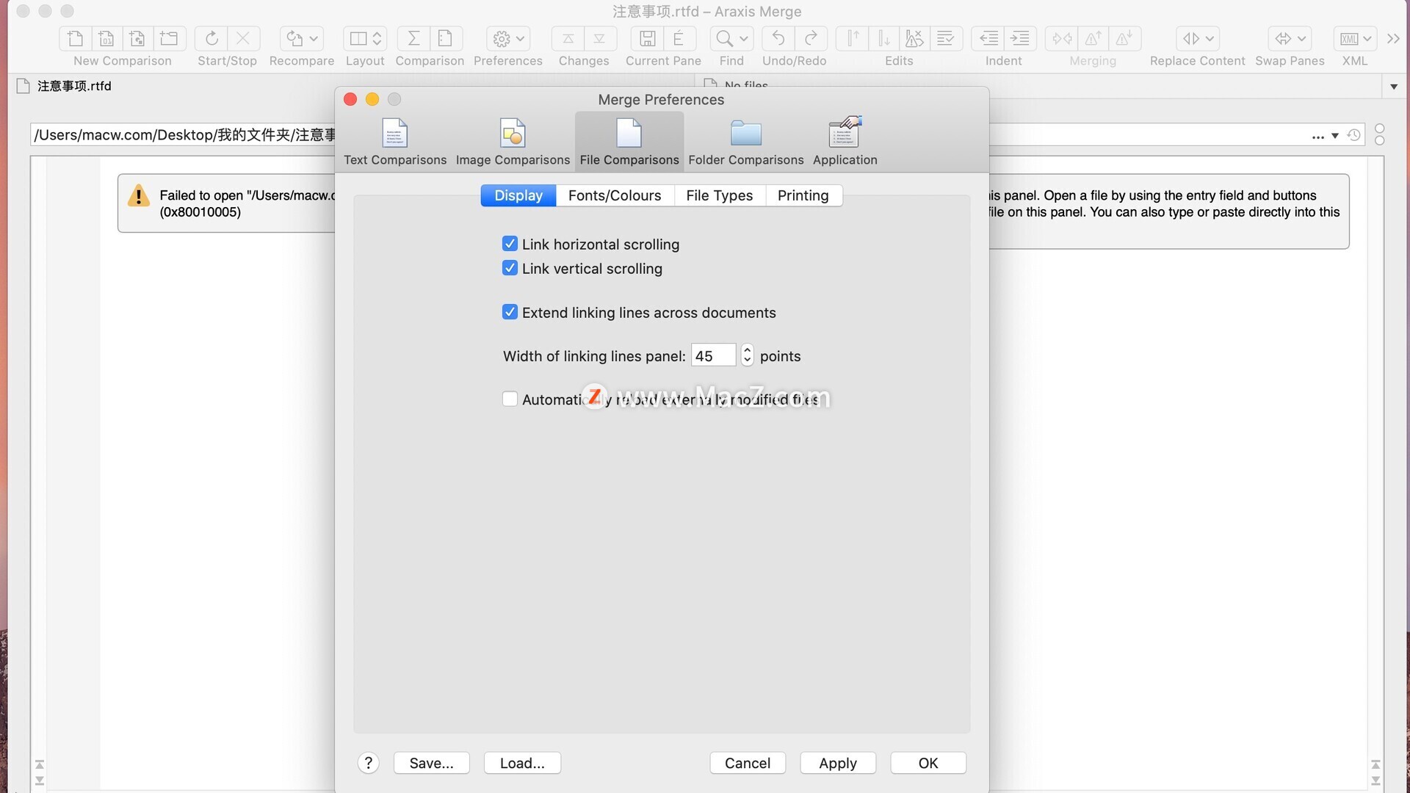The width and height of the screenshot is (1410, 793).
Task: Click the Edits checked-lines icon
Action: (946, 38)
